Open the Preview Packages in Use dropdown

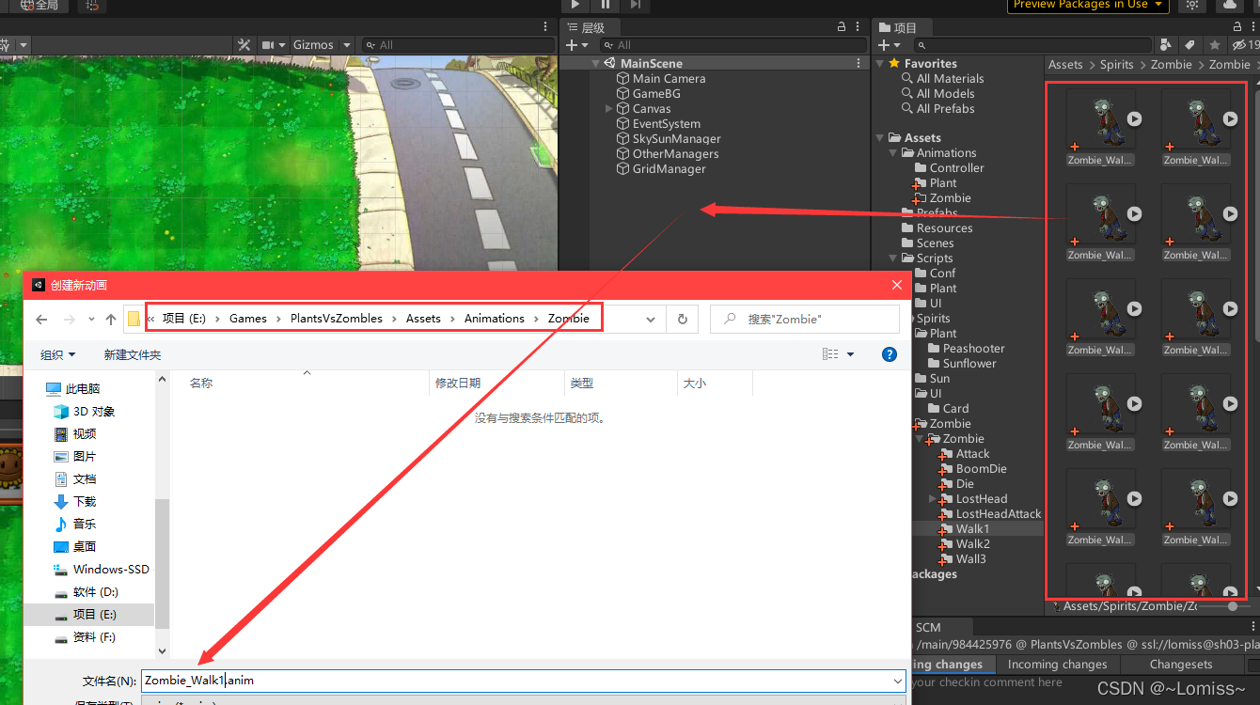[1088, 5]
